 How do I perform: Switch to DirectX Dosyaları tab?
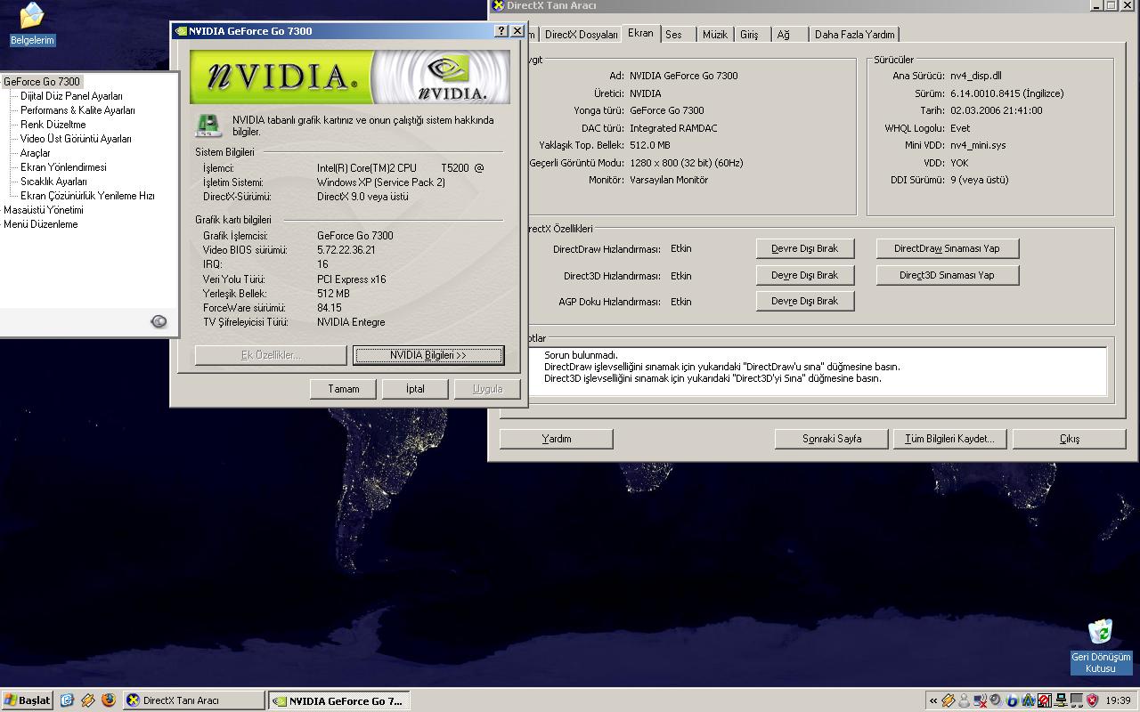581,35
